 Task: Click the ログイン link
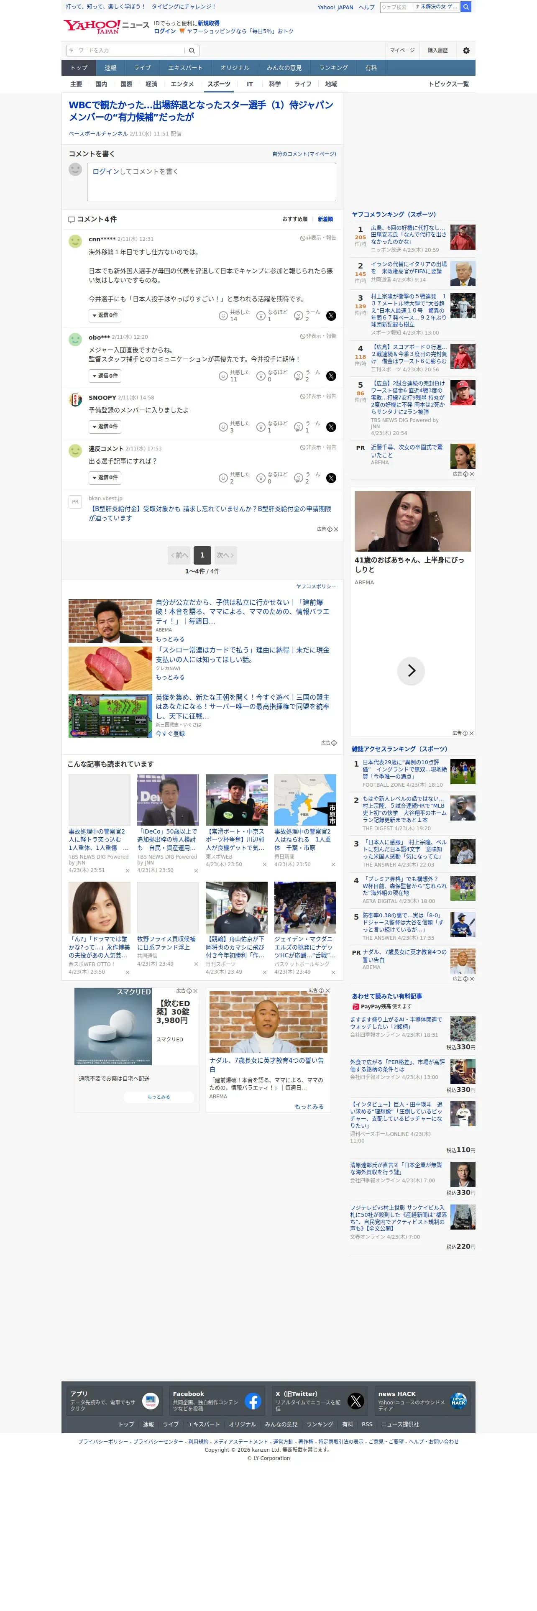click(164, 31)
